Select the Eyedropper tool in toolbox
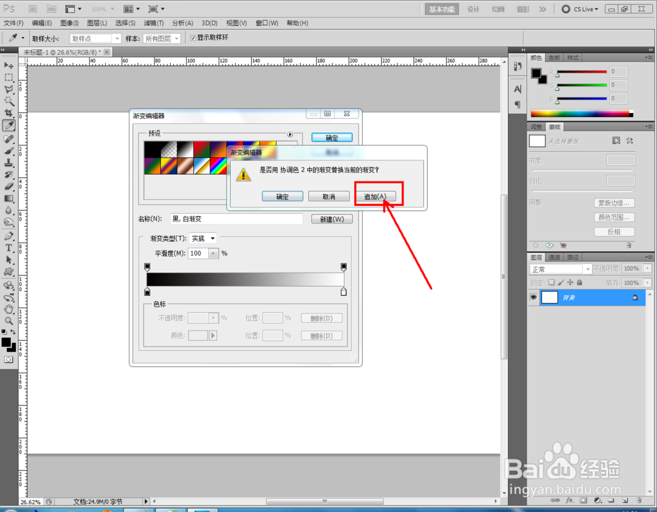Screen dimensions: 657x512 [9, 125]
